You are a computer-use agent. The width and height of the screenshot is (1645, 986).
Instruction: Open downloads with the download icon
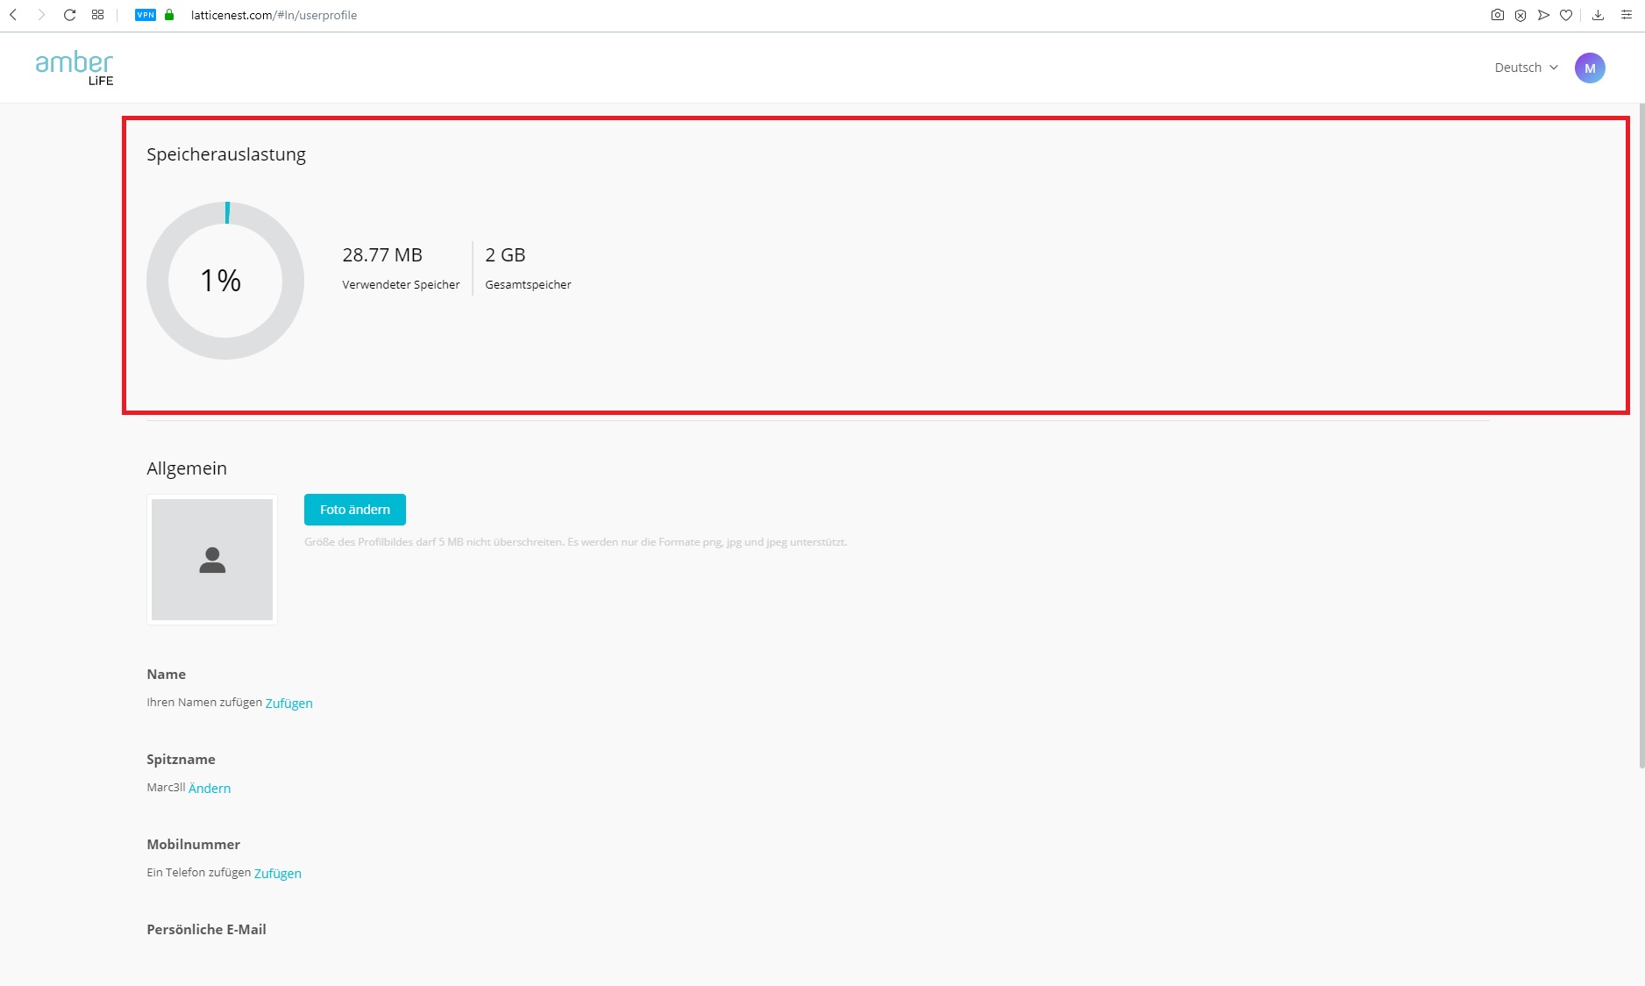click(1599, 15)
